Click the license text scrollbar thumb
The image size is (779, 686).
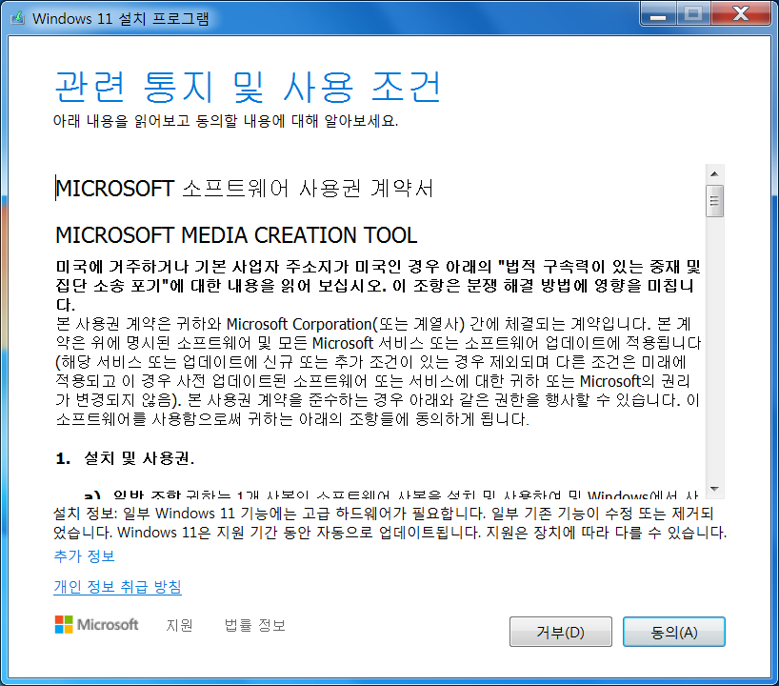point(714,201)
